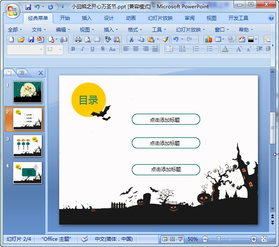
Task: Click the 中文(简体，中国) language indicator
Action: click(114, 239)
